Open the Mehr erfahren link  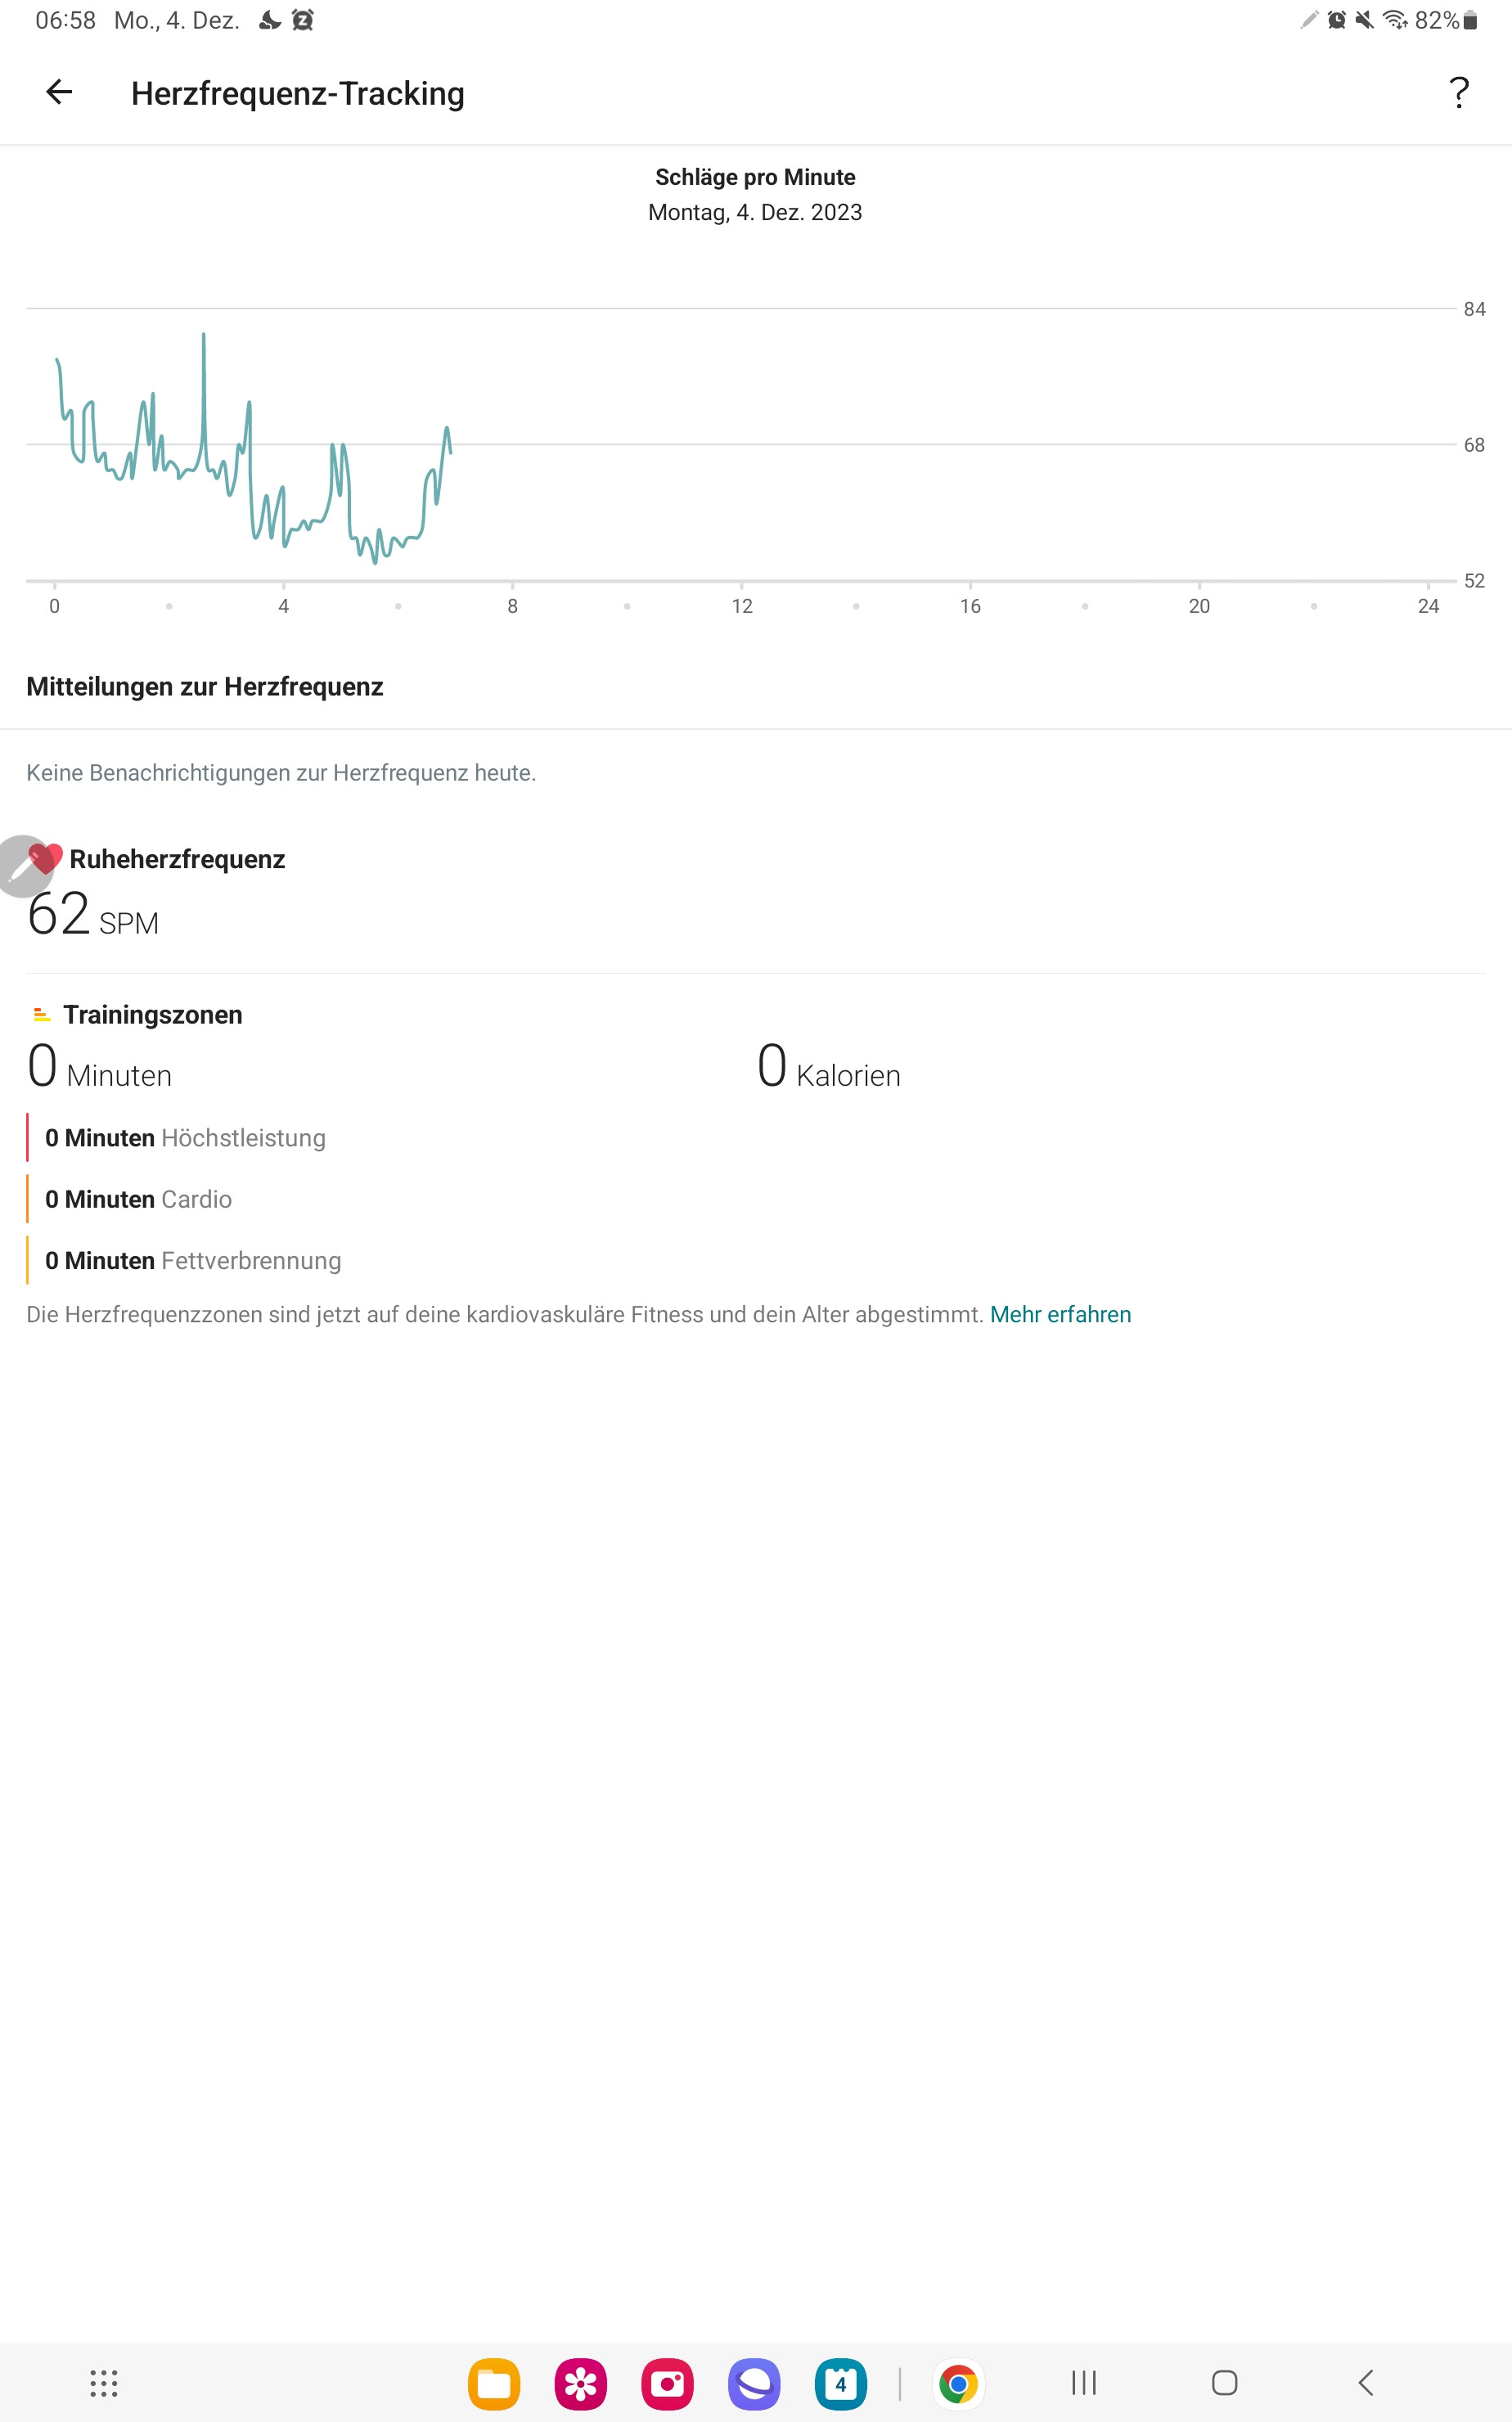[x=1060, y=1314]
